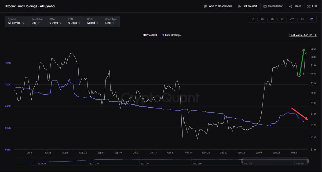Select the 1W time range
This screenshot has width=322, height=172.
pos(262,19)
